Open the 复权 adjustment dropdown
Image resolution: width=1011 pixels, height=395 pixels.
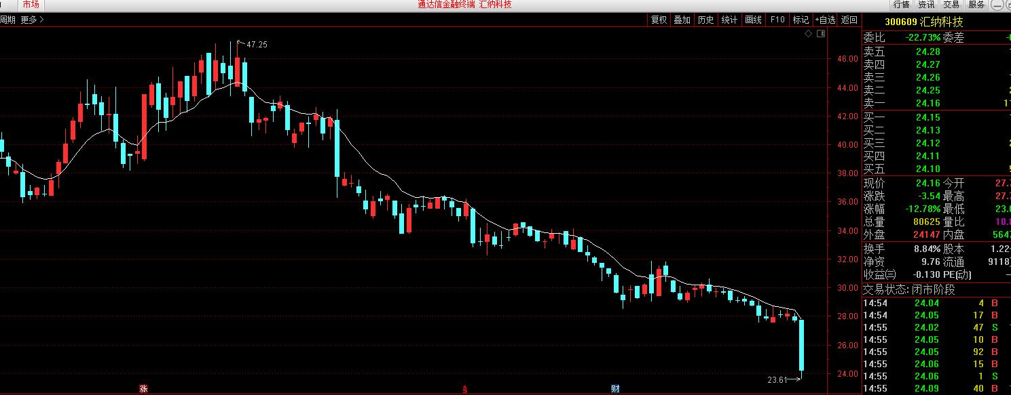pos(659,20)
